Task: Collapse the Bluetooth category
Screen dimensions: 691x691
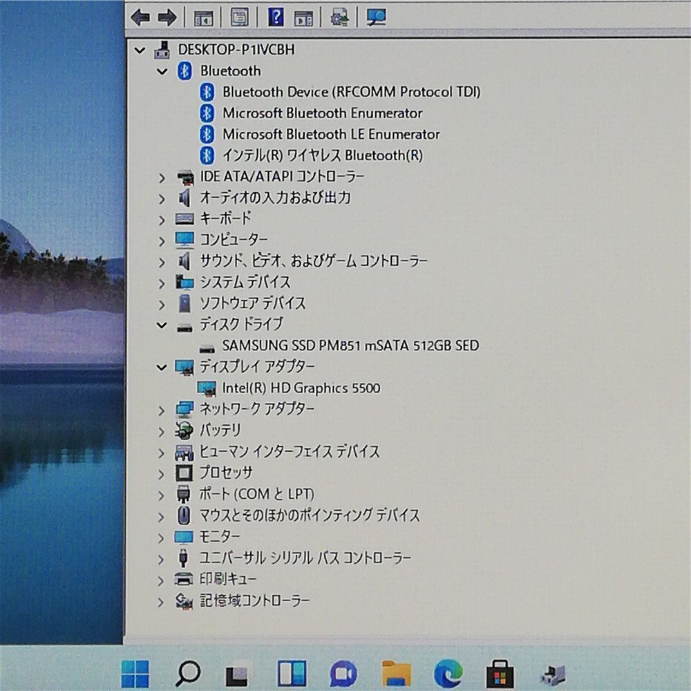Action: point(162,71)
